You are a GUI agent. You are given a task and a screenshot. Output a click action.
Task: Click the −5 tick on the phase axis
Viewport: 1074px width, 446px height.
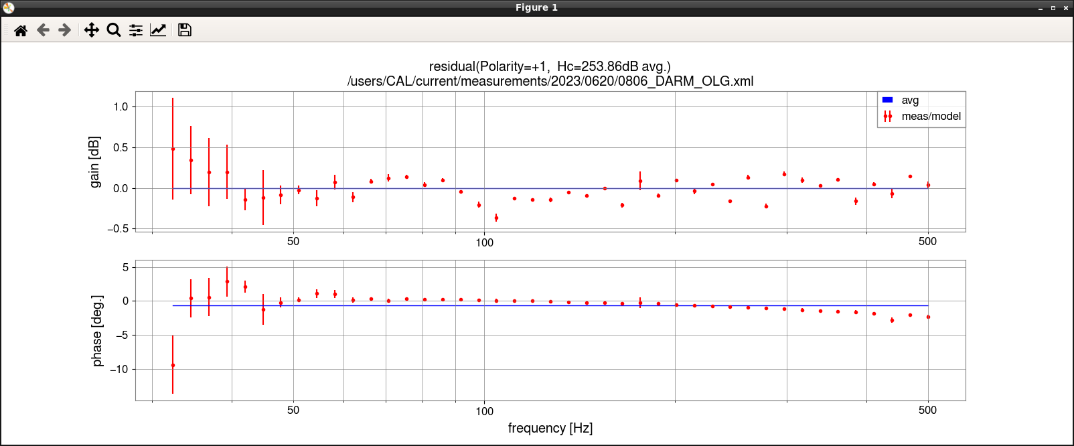121,335
